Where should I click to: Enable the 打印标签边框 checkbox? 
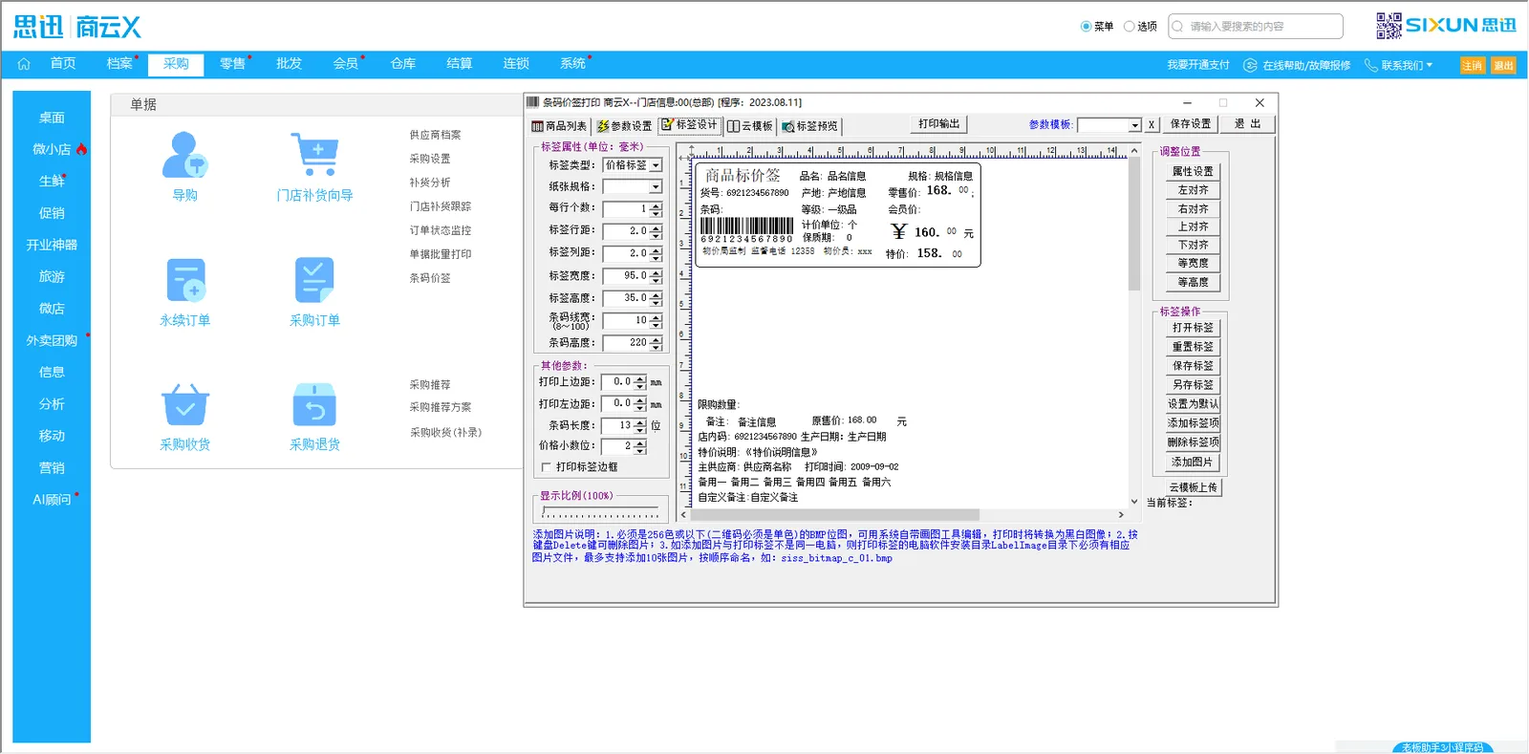click(546, 467)
